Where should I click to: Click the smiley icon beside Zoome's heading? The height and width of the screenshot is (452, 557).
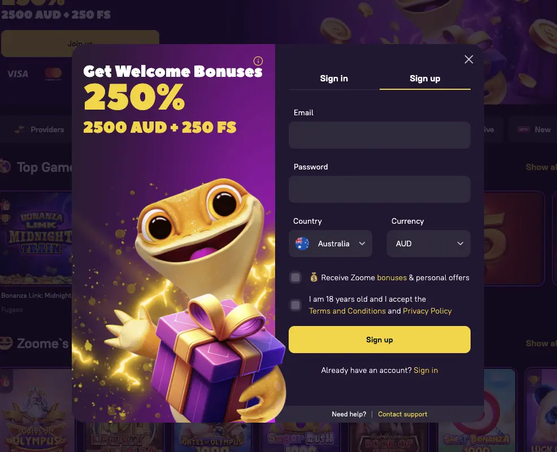point(6,343)
